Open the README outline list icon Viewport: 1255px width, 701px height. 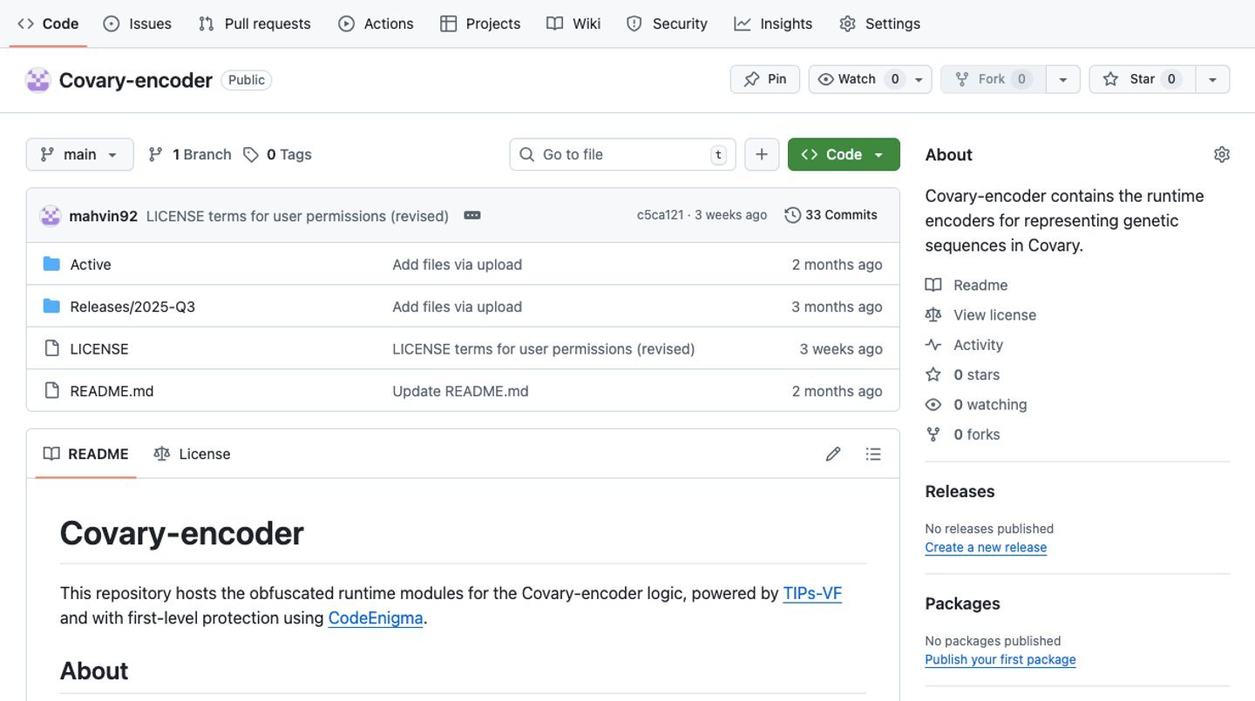coord(873,454)
